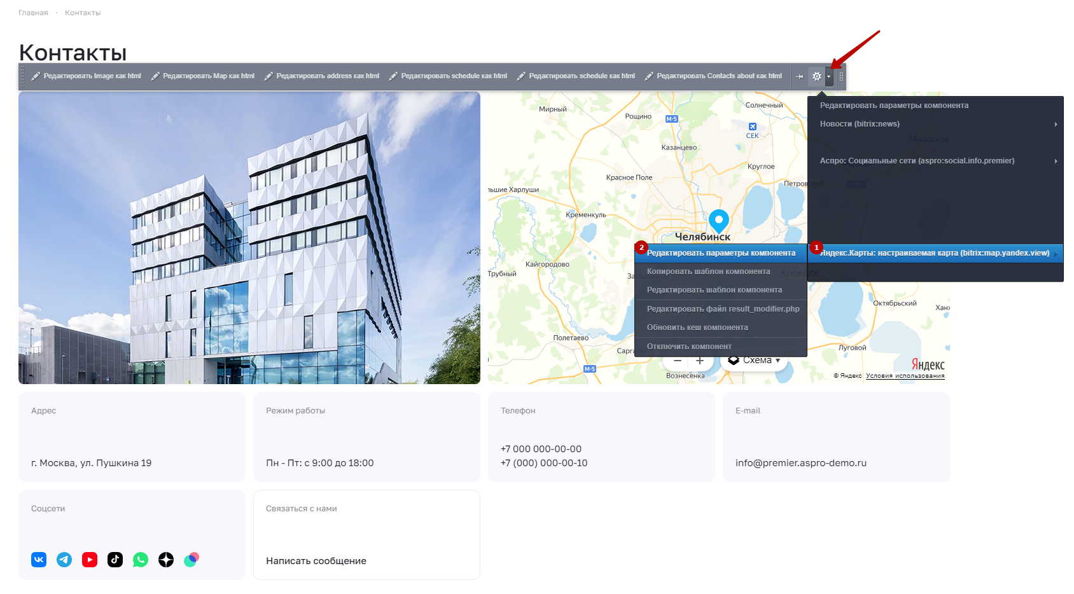Screen dimensions: 1074x594
Task: Choose Отключить компонент
Action: [721, 347]
